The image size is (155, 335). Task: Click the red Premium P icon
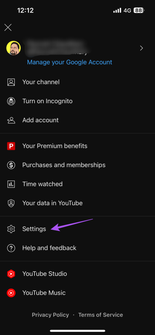pyautogui.click(x=11, y=146)
